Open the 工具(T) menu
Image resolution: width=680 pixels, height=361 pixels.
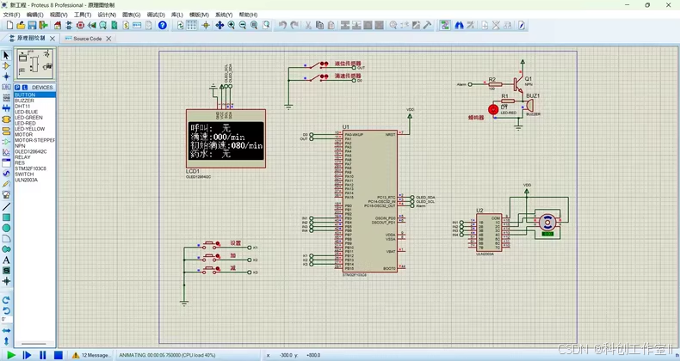pos(83,15)
